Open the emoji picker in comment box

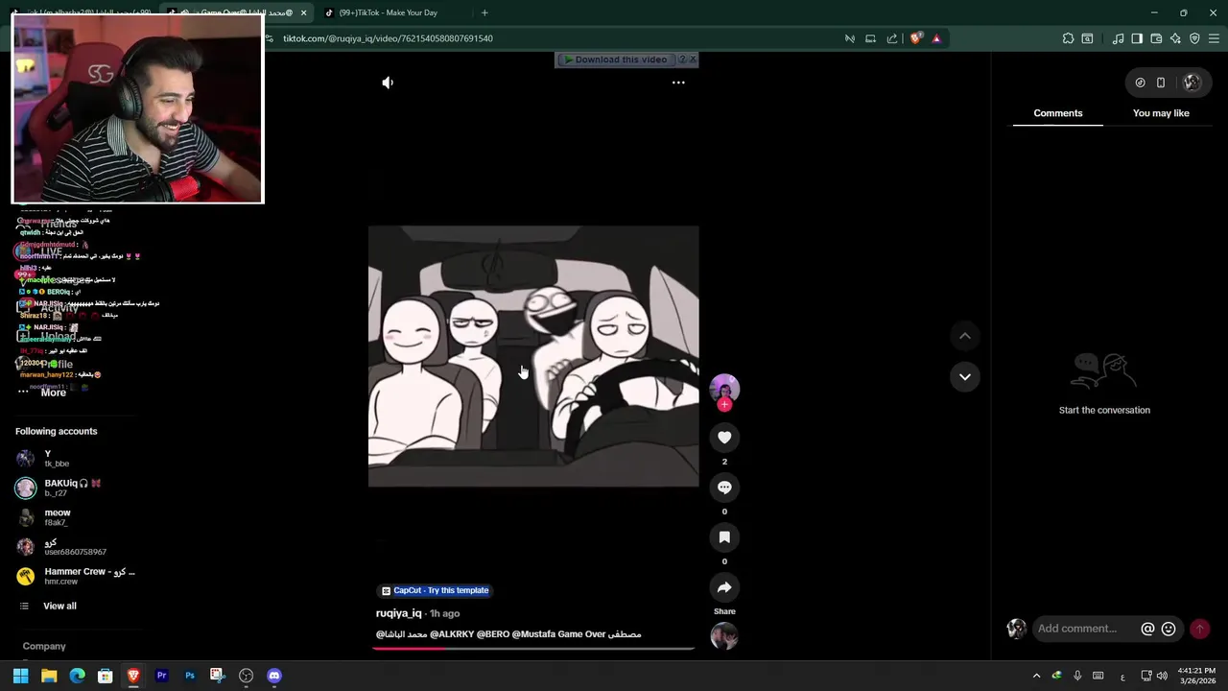tap(1169, 629)
